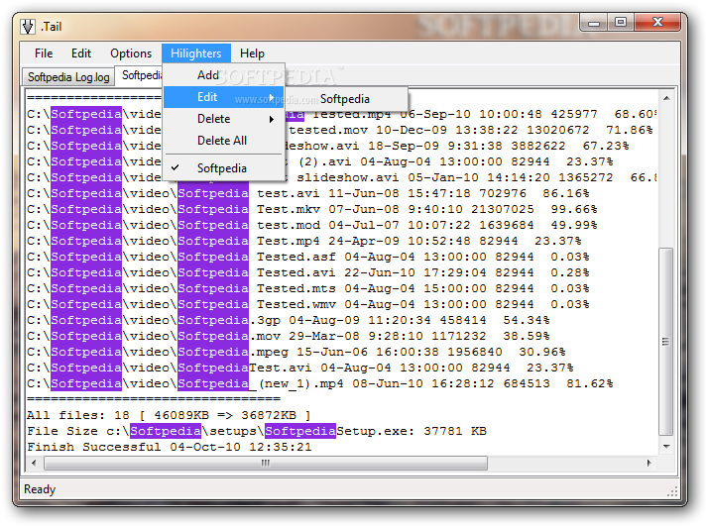Image resolution: width=708 pixels, height=527 pixels.
Task: Click the 'Finish Successful 04-Oct-10 12:35:21' line
Action: 170,447
